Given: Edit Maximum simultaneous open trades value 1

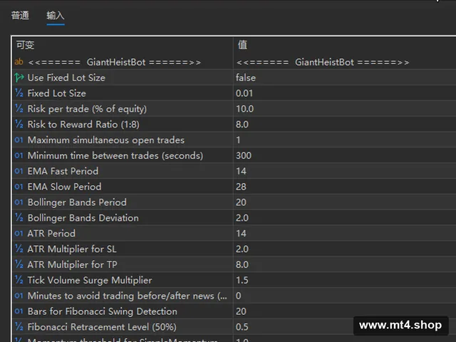Looking at the screenshot, I should pyautogui.click(x=238, y=140).
